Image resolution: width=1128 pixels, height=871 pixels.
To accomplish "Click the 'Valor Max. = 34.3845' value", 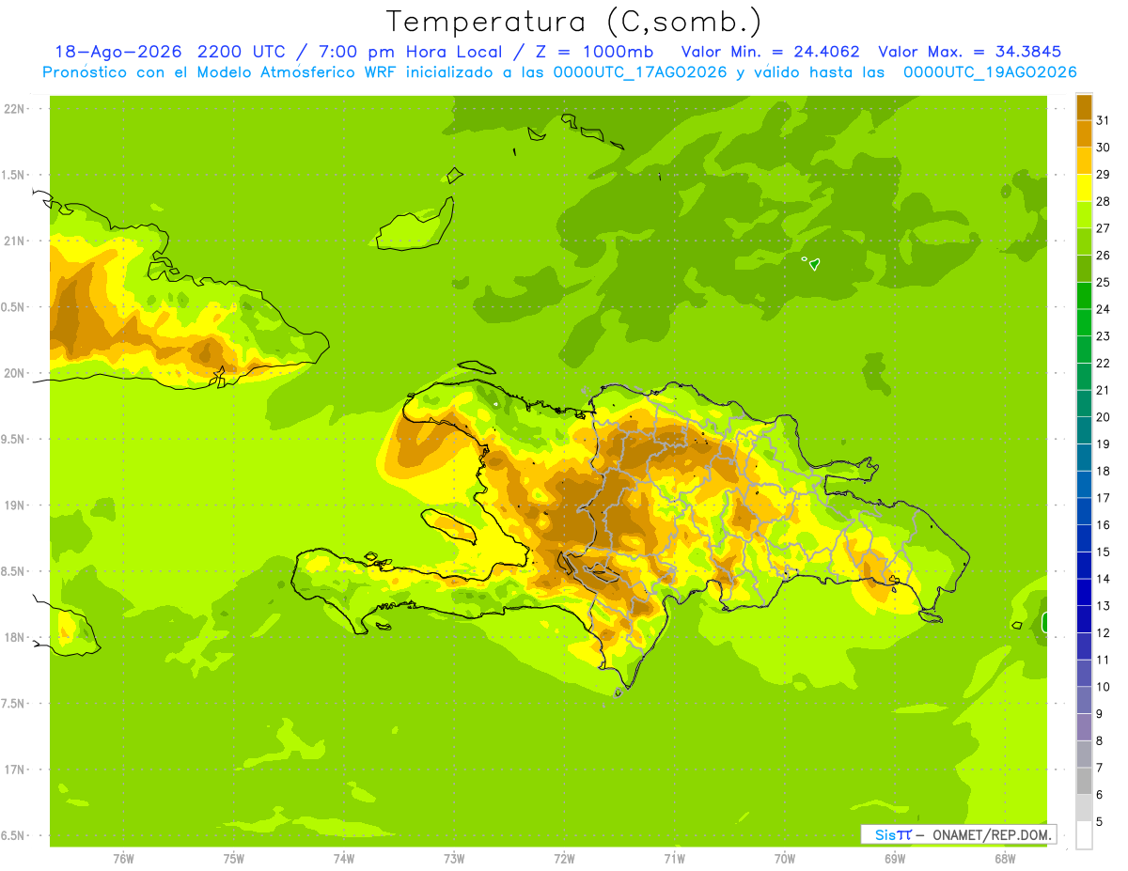I will click(x=970, y=52).
